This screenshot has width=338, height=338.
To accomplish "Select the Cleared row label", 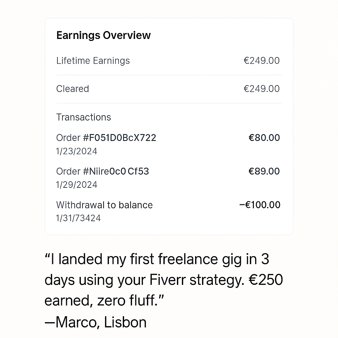I will [72, 89].
